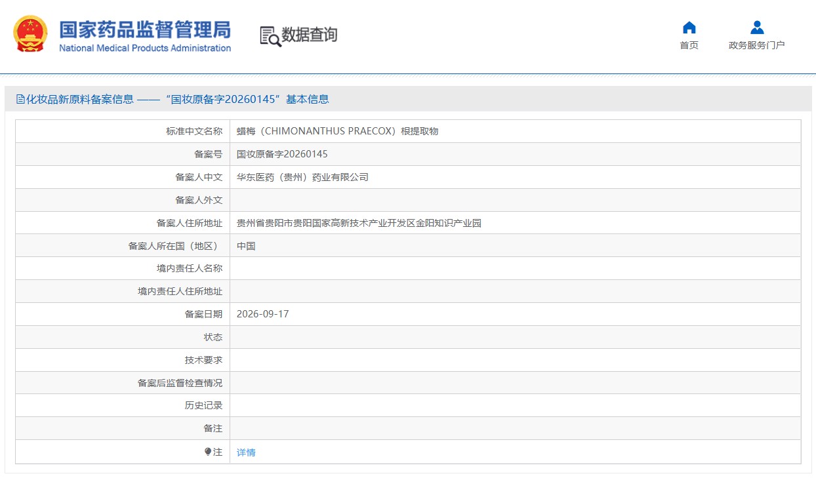
Task: Go to 首页 text link
Action: (x=689, y=45)
